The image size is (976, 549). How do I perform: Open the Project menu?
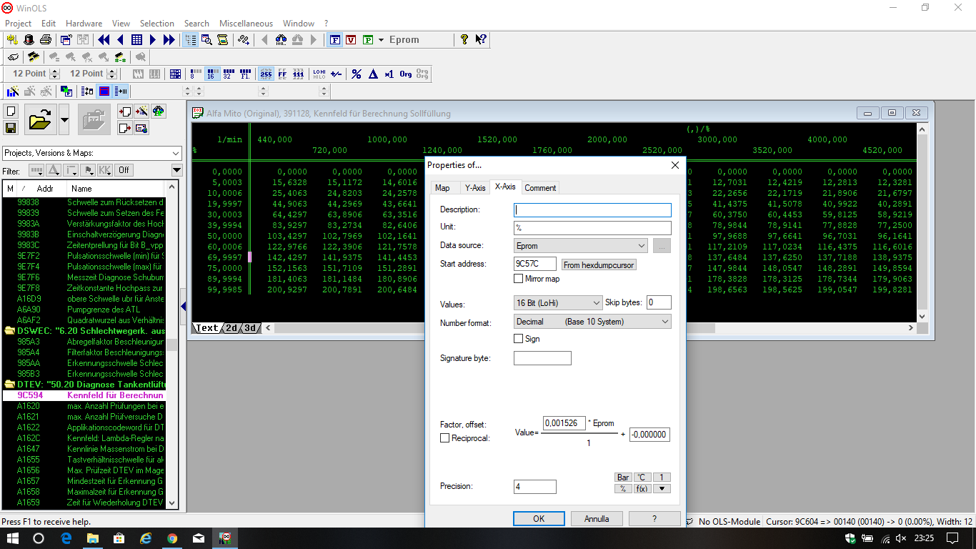19,24
